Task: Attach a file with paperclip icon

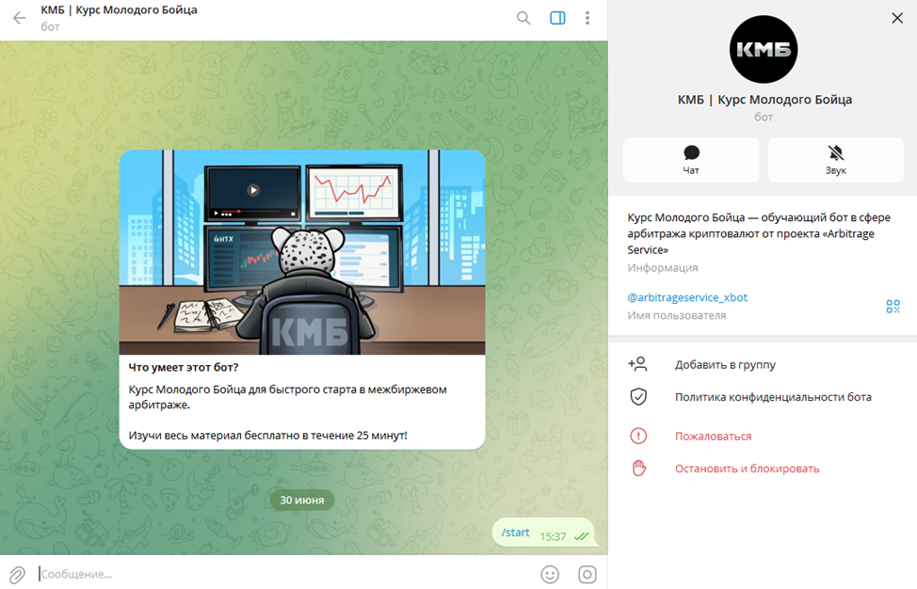Action: 17,575
